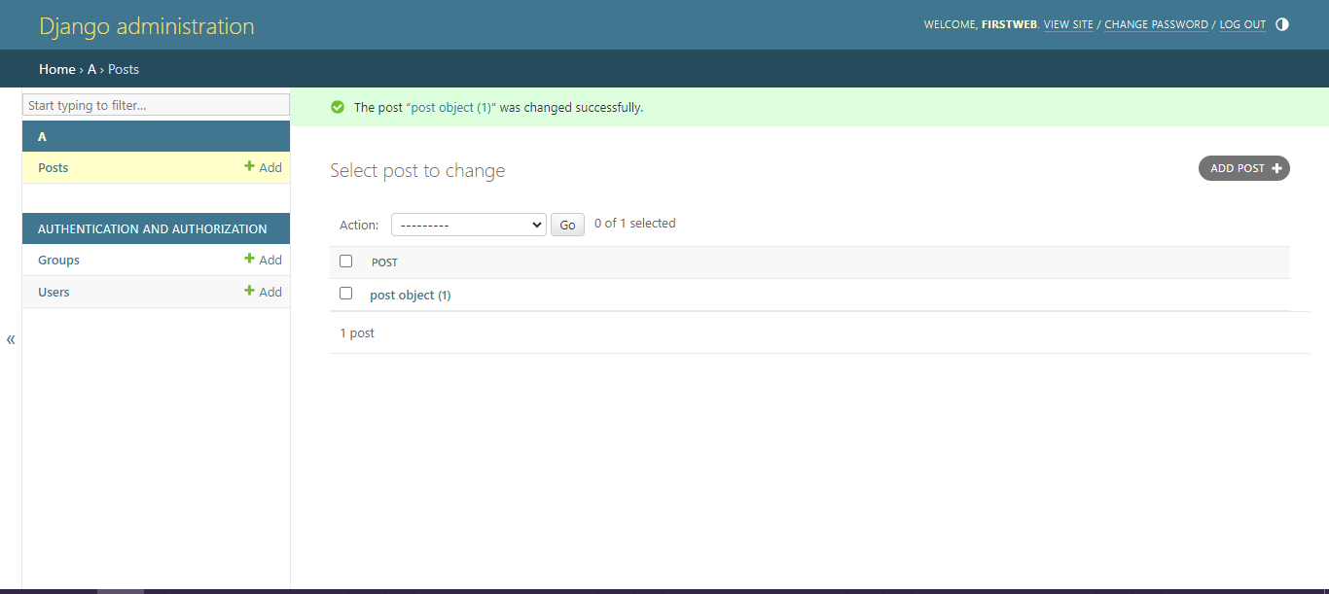This screenshot has width=1329, height=594.
Task: Collapse the sidebar with the double-arrow icon
Action: click(11, 339)
